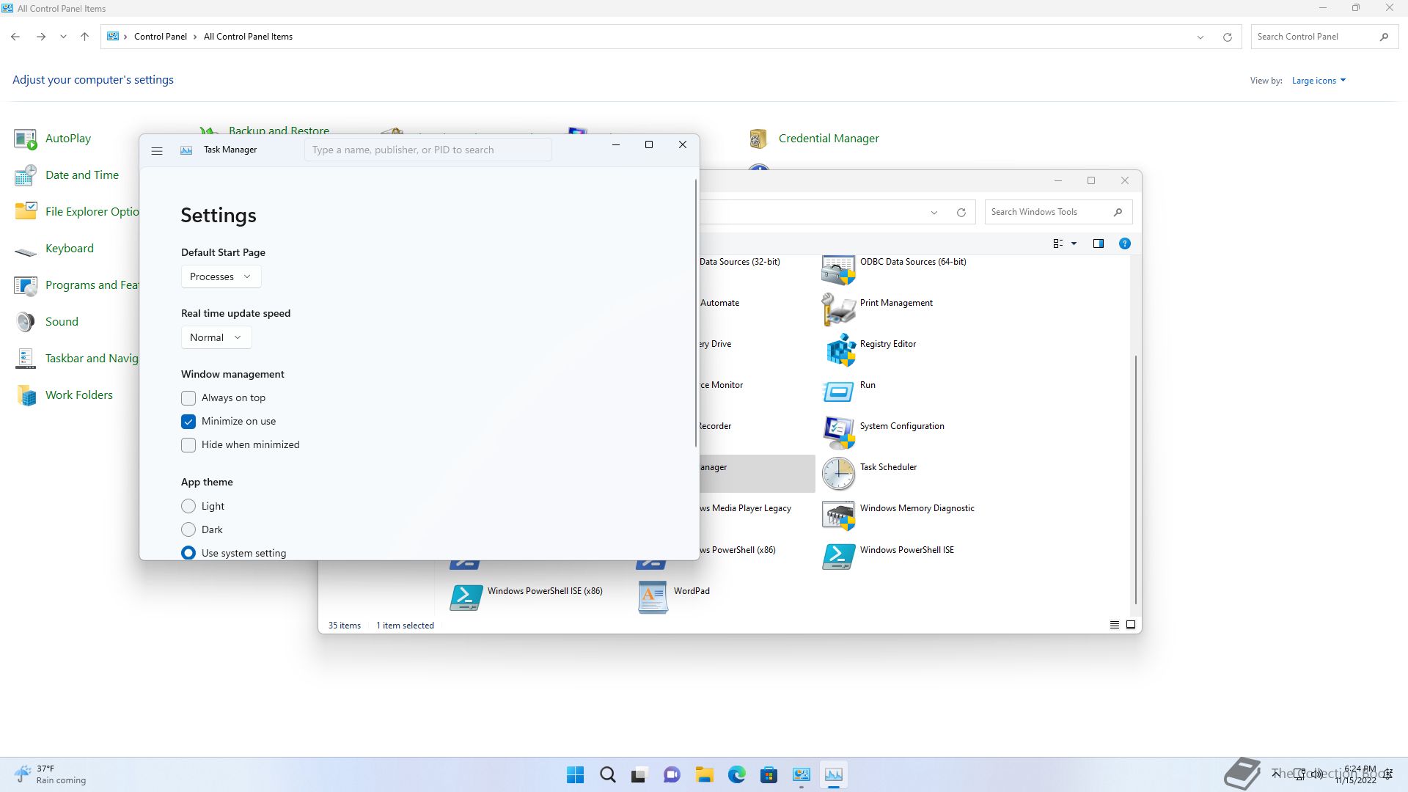Open File Explorer from the taskbar
Image resolution: width=1408 pixels, height=792 pixels.
coord(704,774)
